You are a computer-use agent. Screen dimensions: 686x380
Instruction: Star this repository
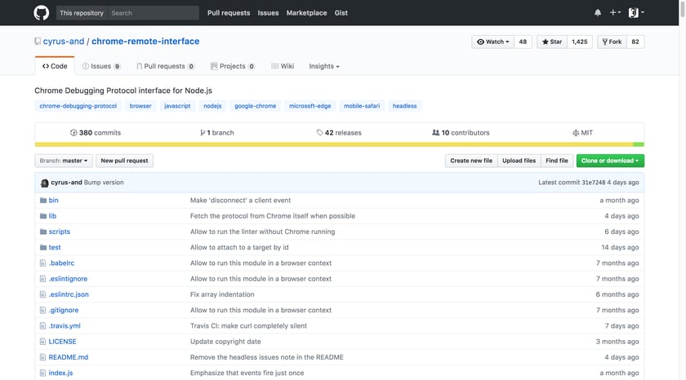point(552,42)
